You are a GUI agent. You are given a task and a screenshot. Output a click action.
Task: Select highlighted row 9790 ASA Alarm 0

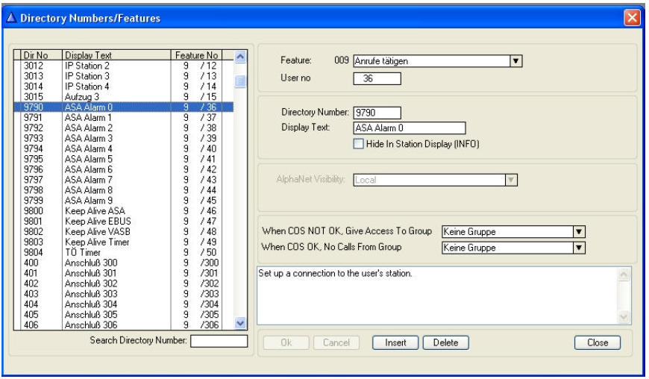(x=124, y=107)
